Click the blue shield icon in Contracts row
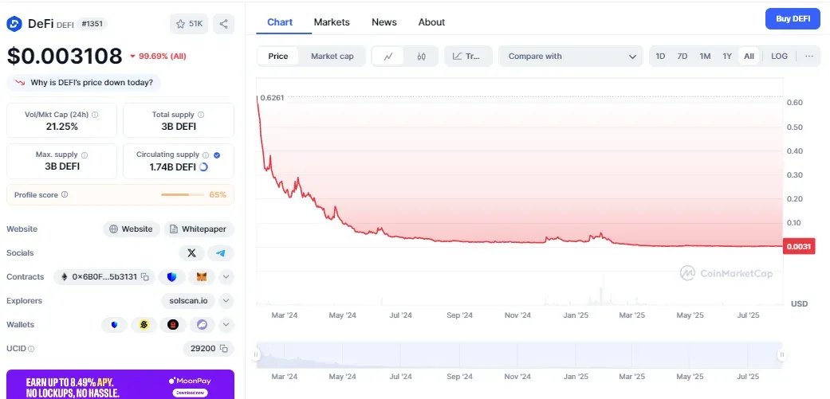830x399 pixels. point(171,276)
